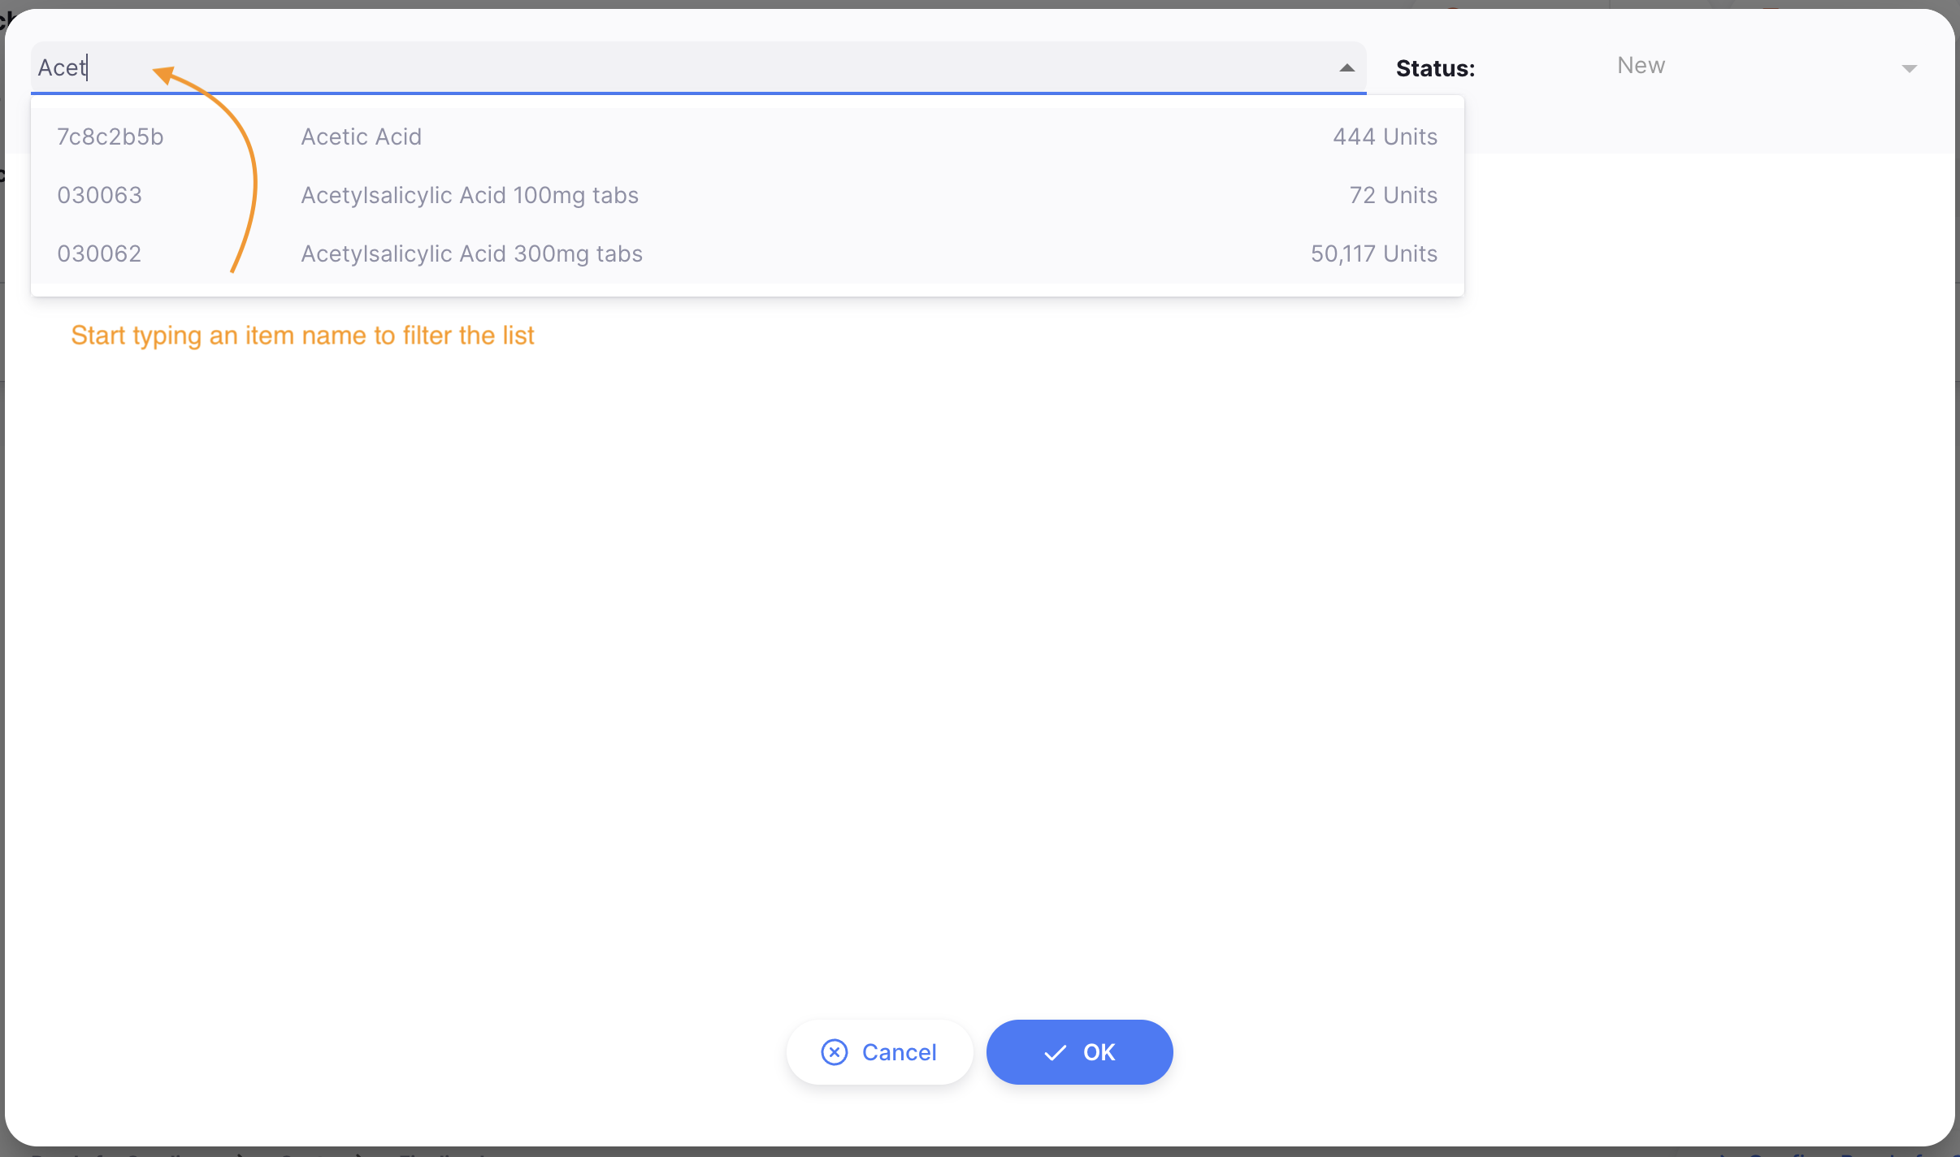1960x1157 pixels.
Task: Click the orange hint text about filtering
Action: [x=302, y=335]
